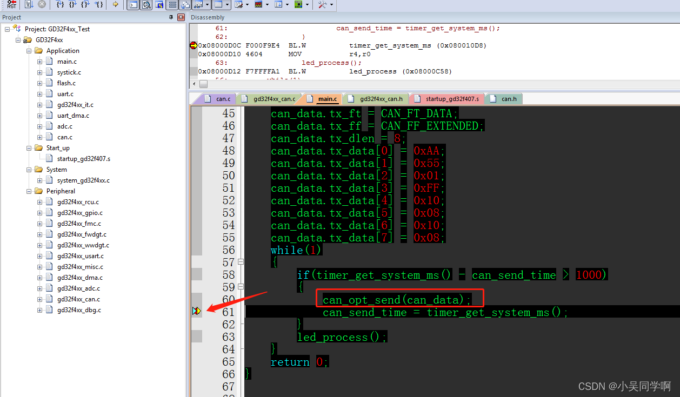The width and height of the screenshot is (680, 397).
Task: Toggle the Registers window icon
Action: [172, 5]
